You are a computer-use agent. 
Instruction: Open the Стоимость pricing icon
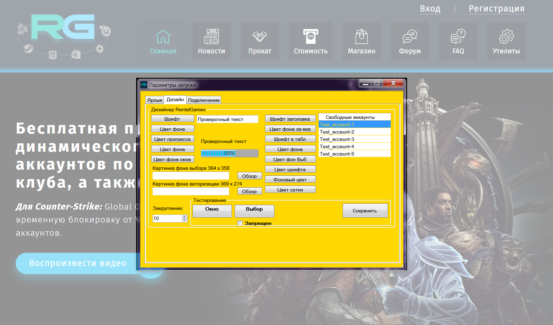311,37
